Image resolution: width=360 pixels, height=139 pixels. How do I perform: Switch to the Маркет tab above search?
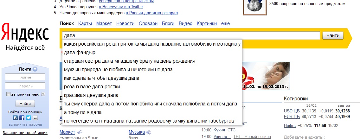104,23
